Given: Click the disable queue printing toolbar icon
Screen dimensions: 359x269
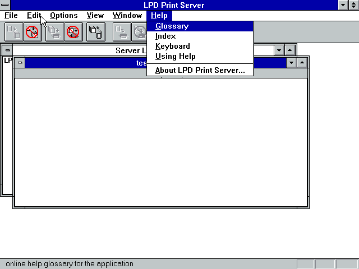Looking at the screenshot, I should point(73,32).
